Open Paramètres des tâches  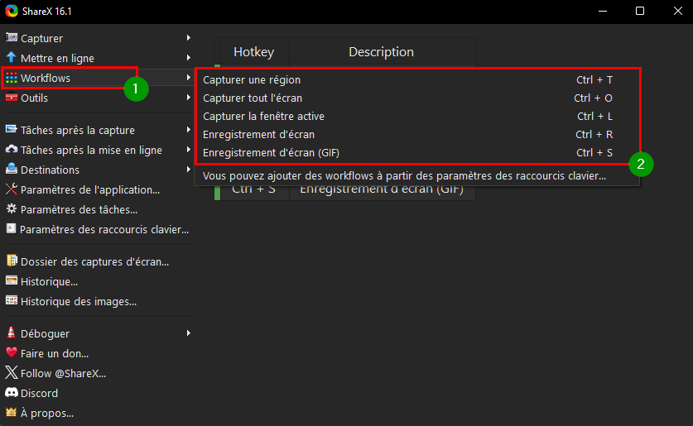pyautogui.click(x=98, y=209)
